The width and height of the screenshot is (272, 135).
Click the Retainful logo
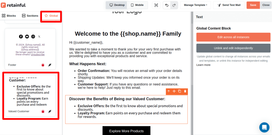[13, 5]
